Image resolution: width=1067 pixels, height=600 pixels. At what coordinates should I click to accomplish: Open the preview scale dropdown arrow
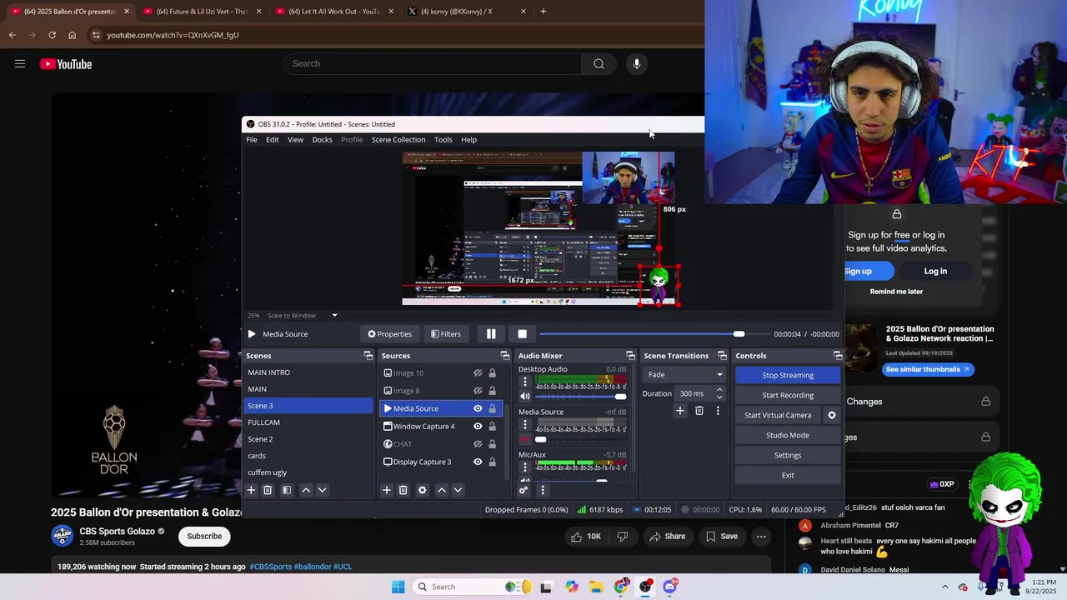pyautogui.click(x=334, y=316)
